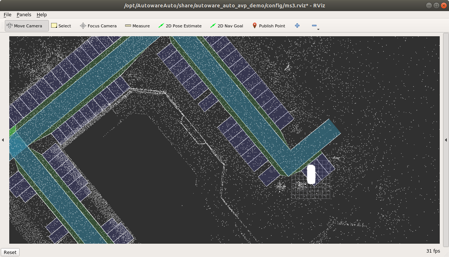Open the Help menu
449x257 pixels.
click(x=42, y=15)
